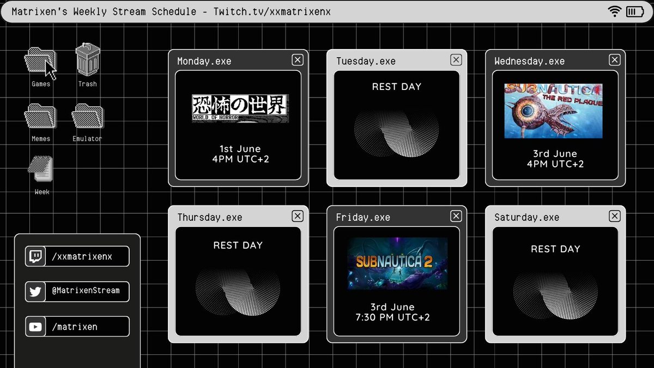654x368 pixels.
Task: Select the World of Horror thumbnail
Action: click(x=240, y=108)
